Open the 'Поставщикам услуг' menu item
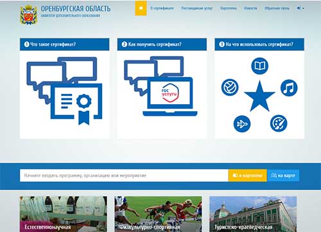Image resolution: width=321 pixels, height=232 pixels. pos(197,8)
